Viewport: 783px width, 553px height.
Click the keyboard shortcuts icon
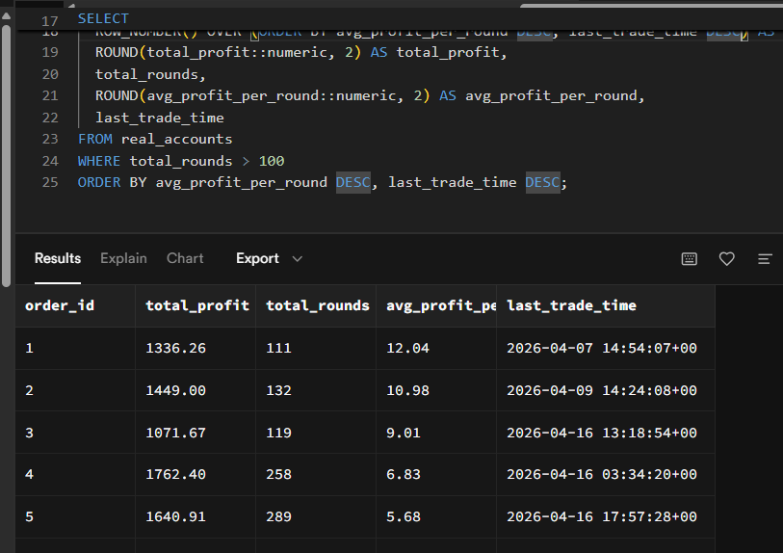pyautogui.click(x=689, y=259)
